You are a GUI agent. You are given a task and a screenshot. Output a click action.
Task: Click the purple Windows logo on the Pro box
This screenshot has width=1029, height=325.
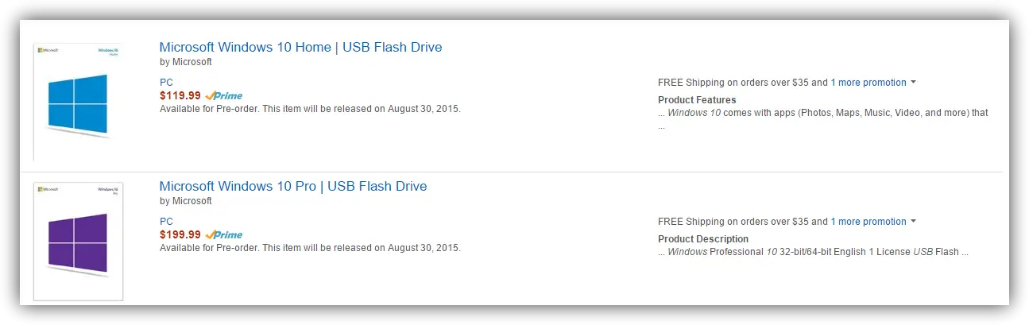tap(77, 241)
